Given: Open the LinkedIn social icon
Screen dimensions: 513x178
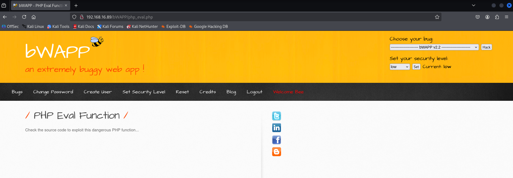Looking at the screenshot, I should (x=277, y=128).
